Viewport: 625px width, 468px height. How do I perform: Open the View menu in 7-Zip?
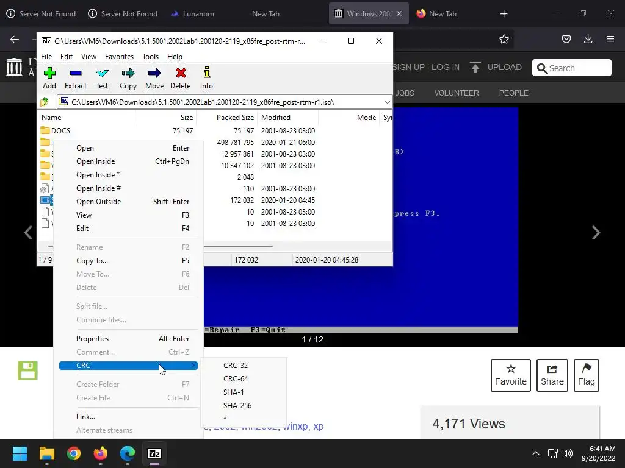[x=89, y=57]
